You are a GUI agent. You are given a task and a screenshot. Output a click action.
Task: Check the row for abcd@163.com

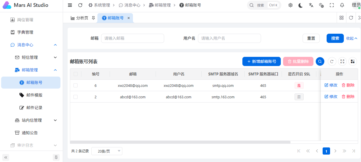[x=76, y=97]
